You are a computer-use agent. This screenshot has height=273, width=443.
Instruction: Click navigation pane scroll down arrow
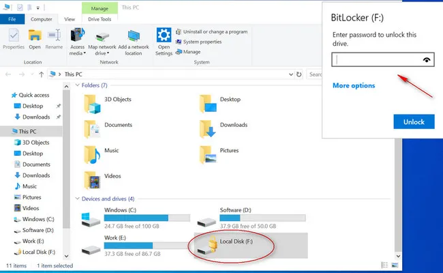click(66, 256)
